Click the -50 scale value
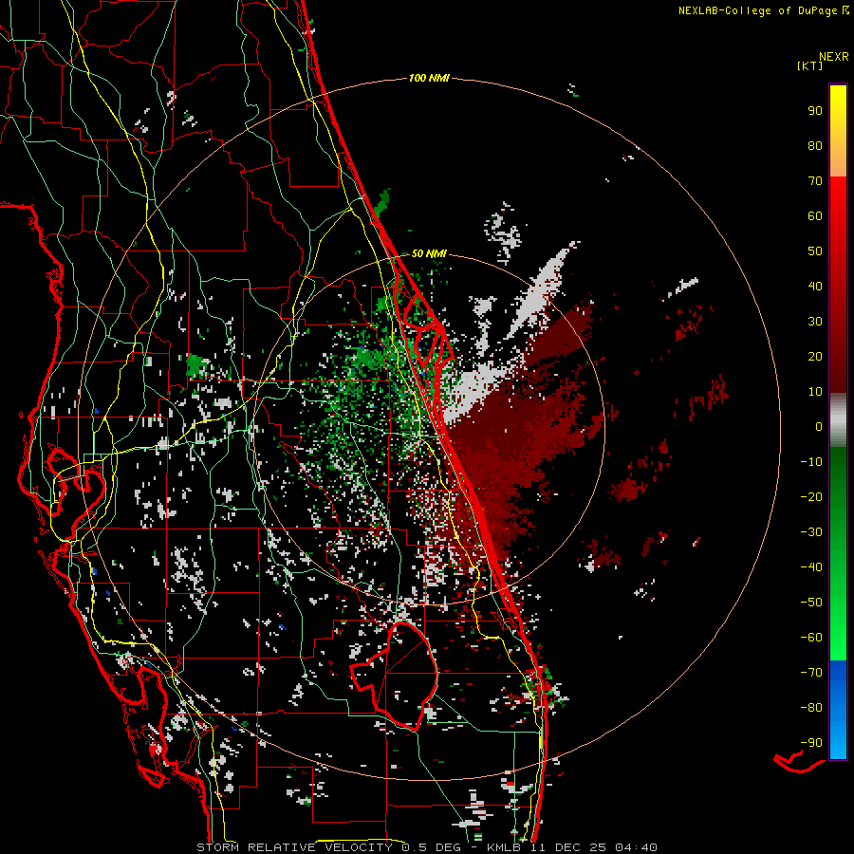 [x=811, y=603]
